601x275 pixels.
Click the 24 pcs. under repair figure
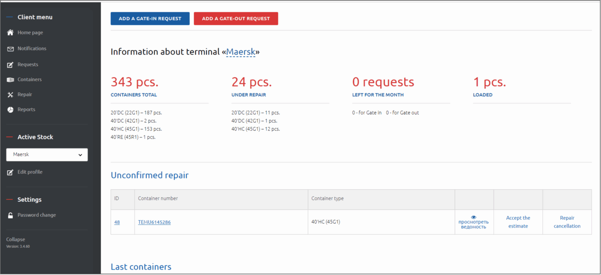(251, 82)
